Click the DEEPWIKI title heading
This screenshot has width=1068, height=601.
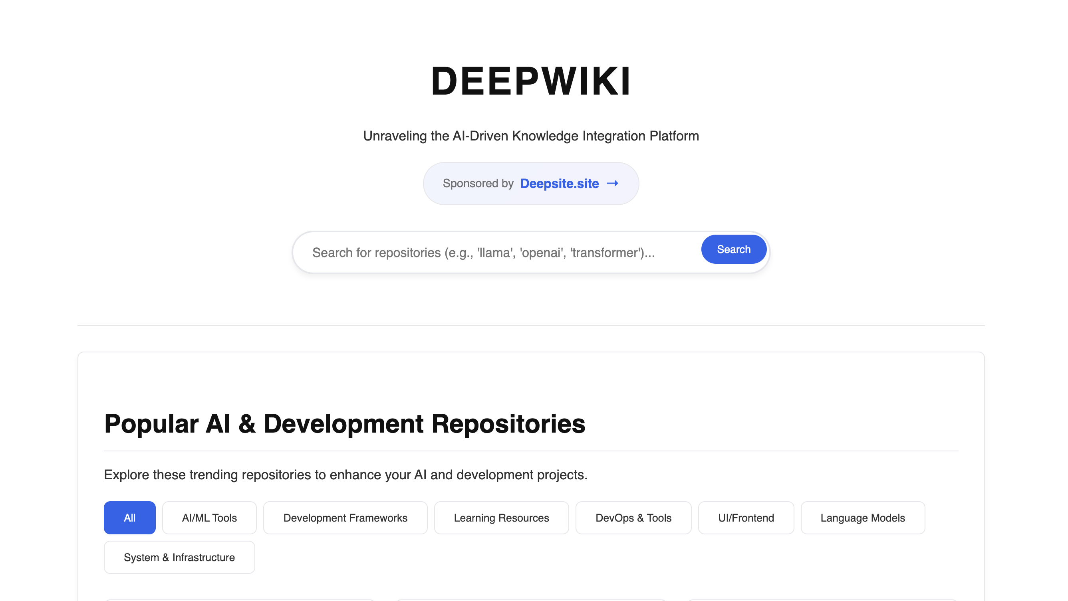click(x=531, y=81)
